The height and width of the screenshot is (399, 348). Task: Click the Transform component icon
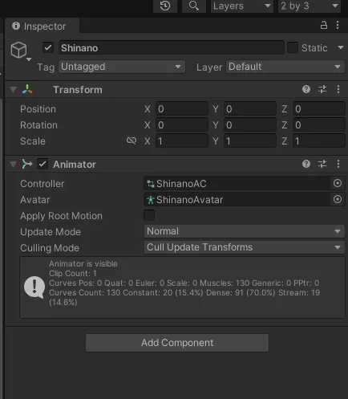click(27, 89)
